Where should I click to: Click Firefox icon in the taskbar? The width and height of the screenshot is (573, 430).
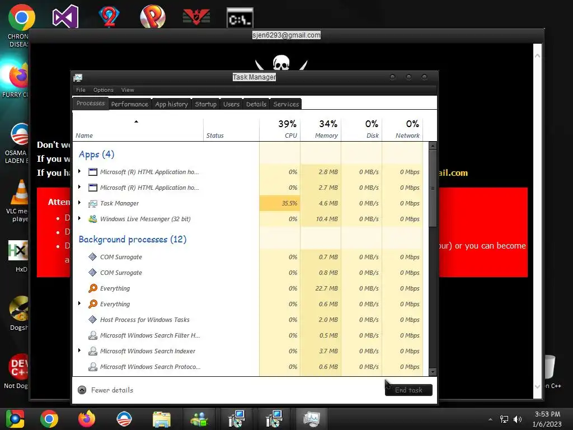tap(87, 419)
